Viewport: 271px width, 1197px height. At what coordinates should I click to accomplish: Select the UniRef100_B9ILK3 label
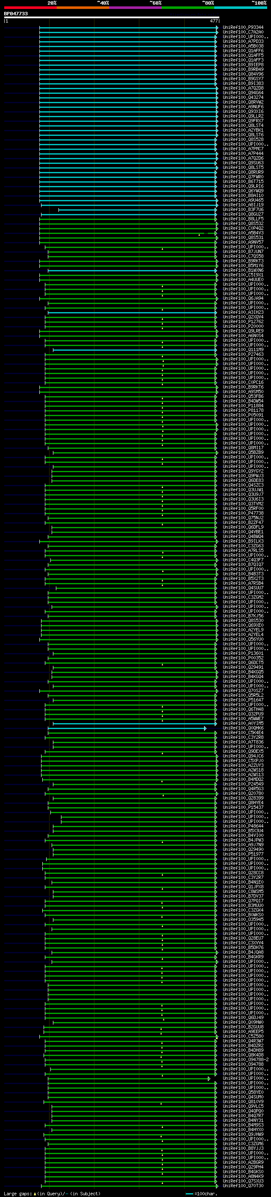click(243, 541)
